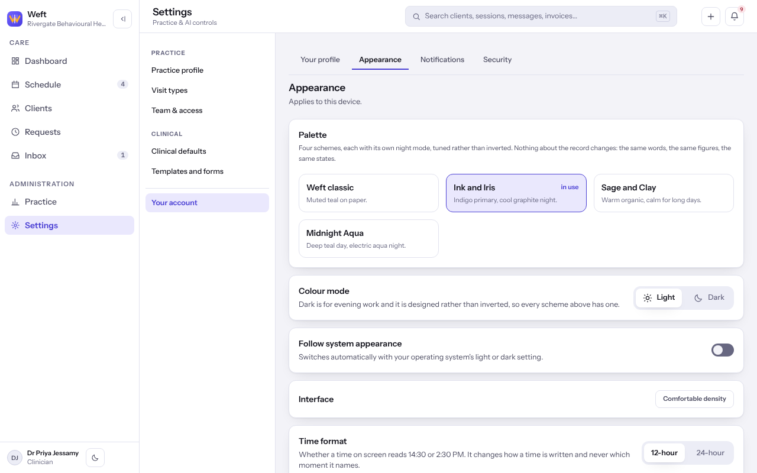
Task: Pick the Midnight Aqua palette
Action: (368, 239)
